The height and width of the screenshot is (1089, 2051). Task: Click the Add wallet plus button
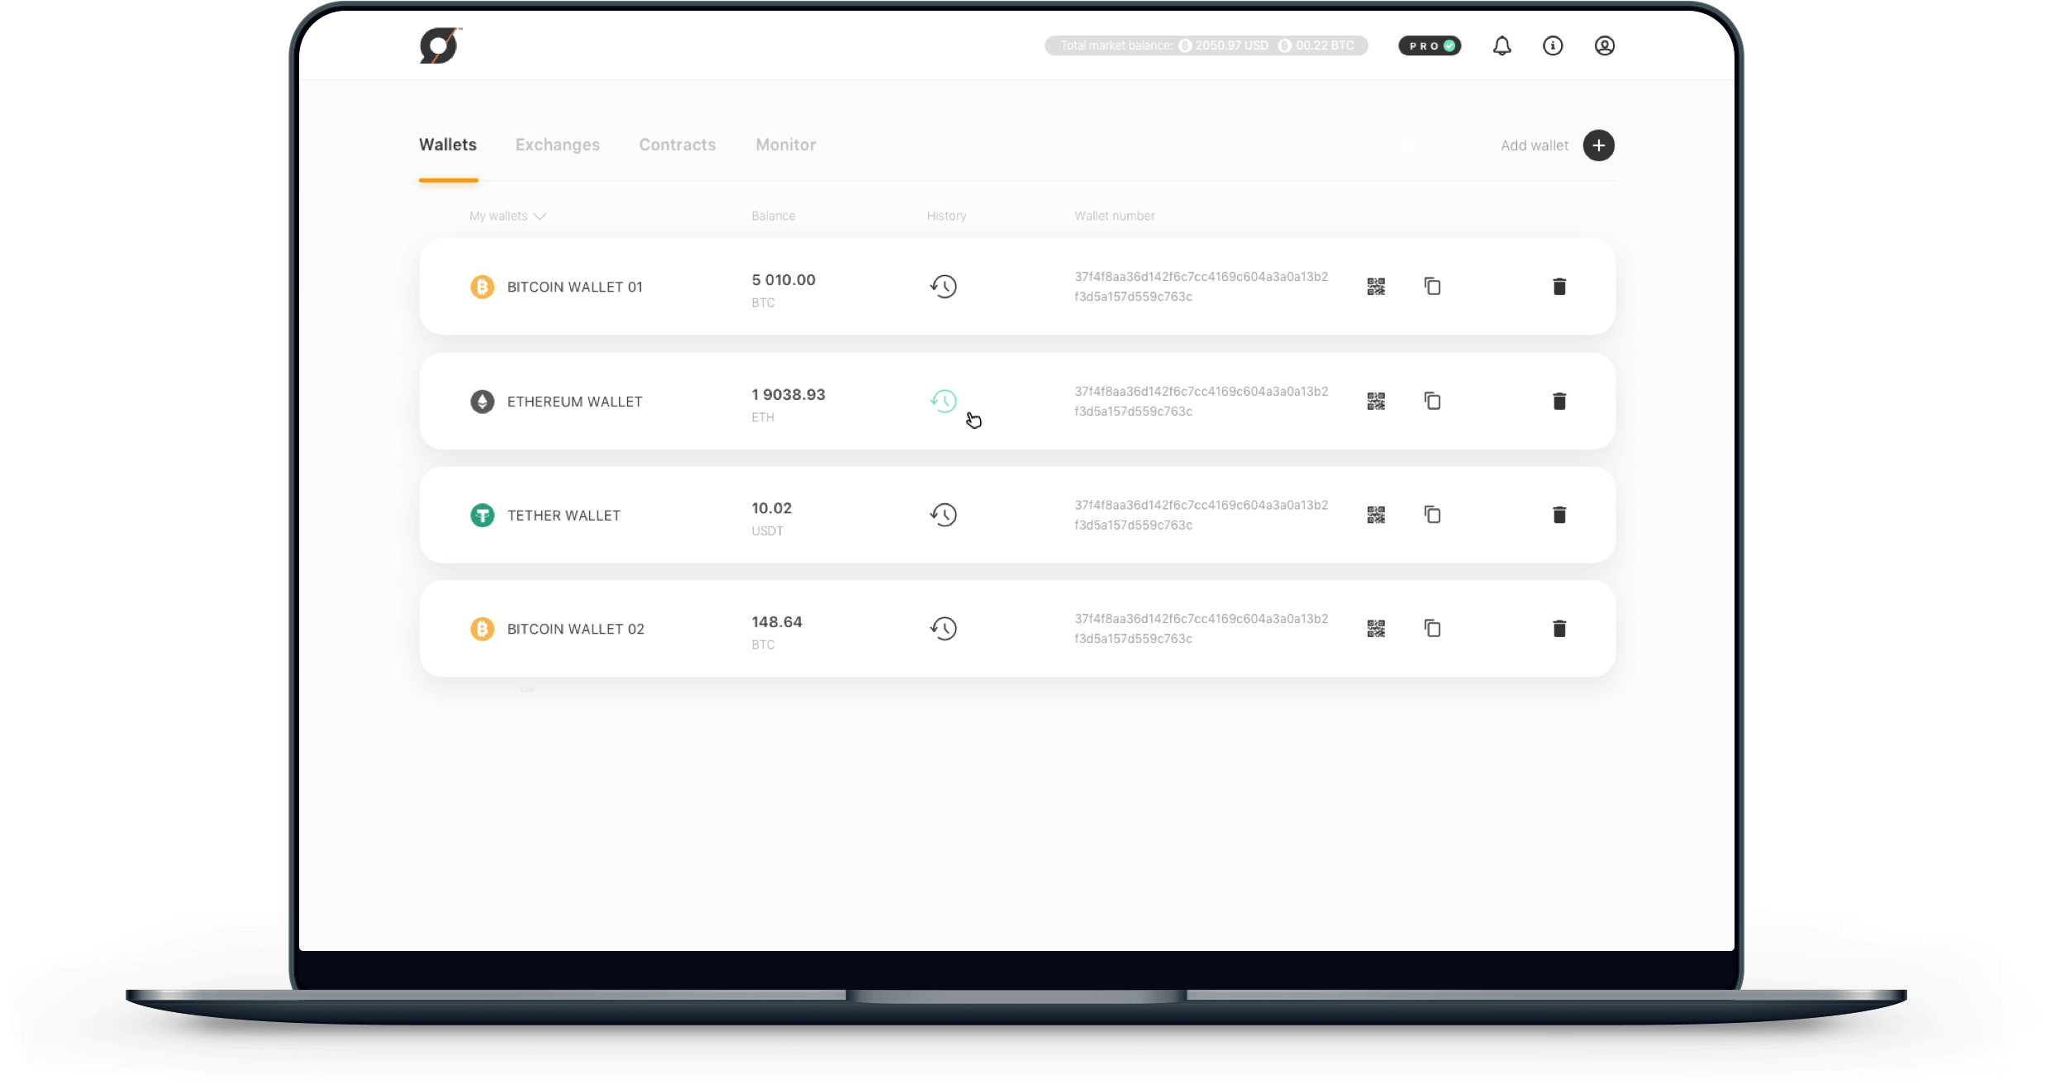(x=1598, y=145)
